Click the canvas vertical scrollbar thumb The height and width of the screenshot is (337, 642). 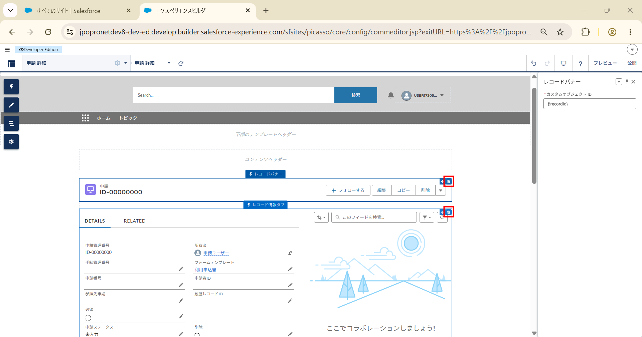pos(534,135)
